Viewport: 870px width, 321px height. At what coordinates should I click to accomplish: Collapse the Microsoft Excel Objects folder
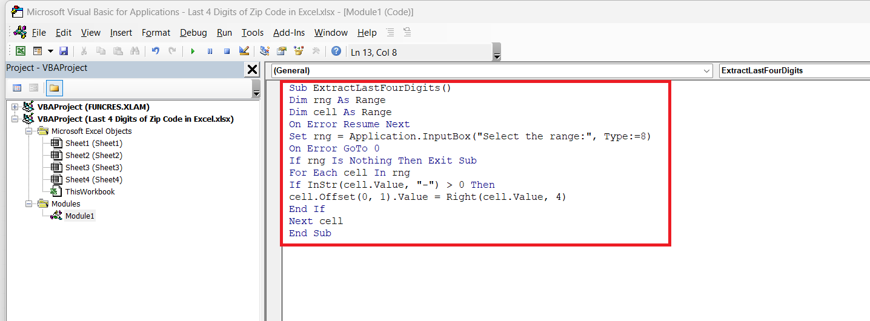pyautogui.click(x=28, y=131)
